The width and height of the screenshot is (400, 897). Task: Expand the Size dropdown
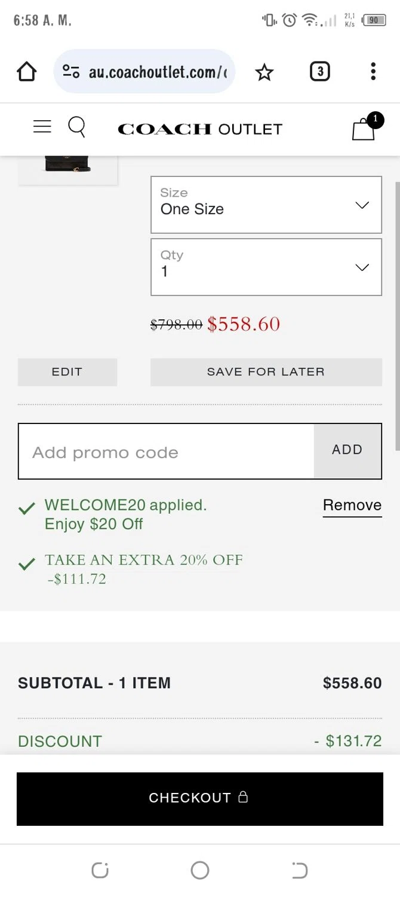pyautogui.click(x=266, y=205)
